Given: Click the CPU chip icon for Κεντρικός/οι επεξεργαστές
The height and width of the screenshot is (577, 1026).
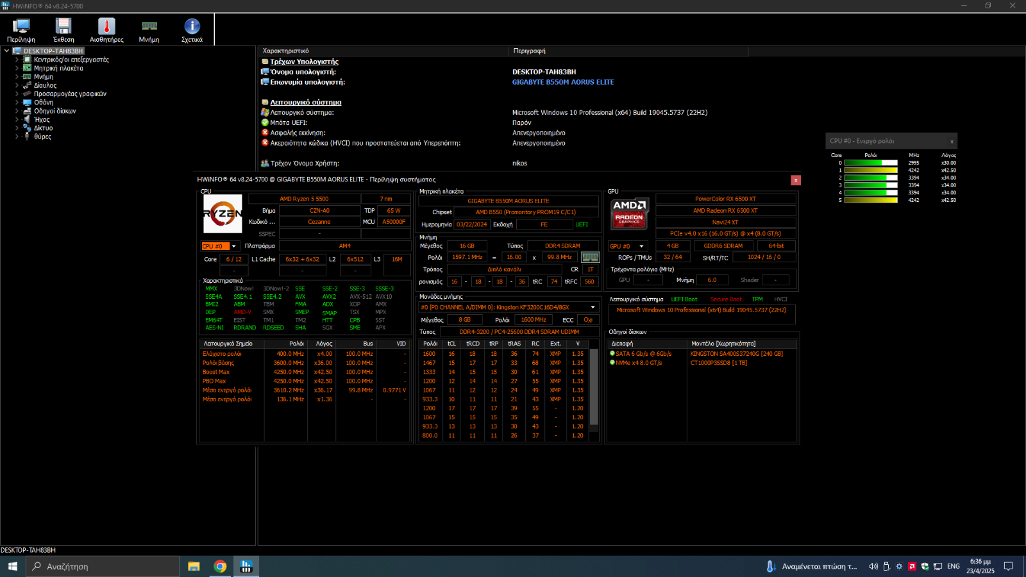Looking at the screenshot, I should coord(27,60).
